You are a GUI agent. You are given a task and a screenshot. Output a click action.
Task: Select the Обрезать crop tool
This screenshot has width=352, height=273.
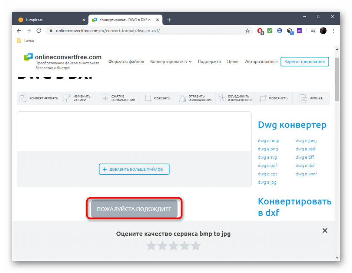pyautogui.click(x=157, y=98)
